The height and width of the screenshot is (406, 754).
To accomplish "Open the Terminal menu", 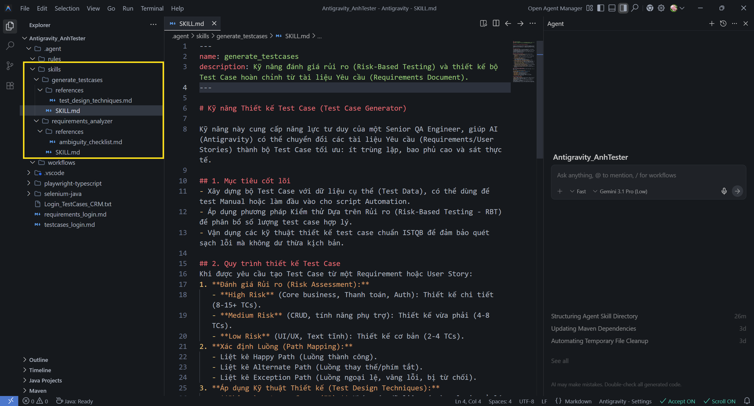I will coord(152,8).
